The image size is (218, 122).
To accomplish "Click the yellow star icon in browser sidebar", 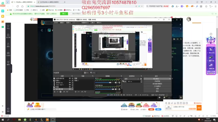I will [3, 16].
